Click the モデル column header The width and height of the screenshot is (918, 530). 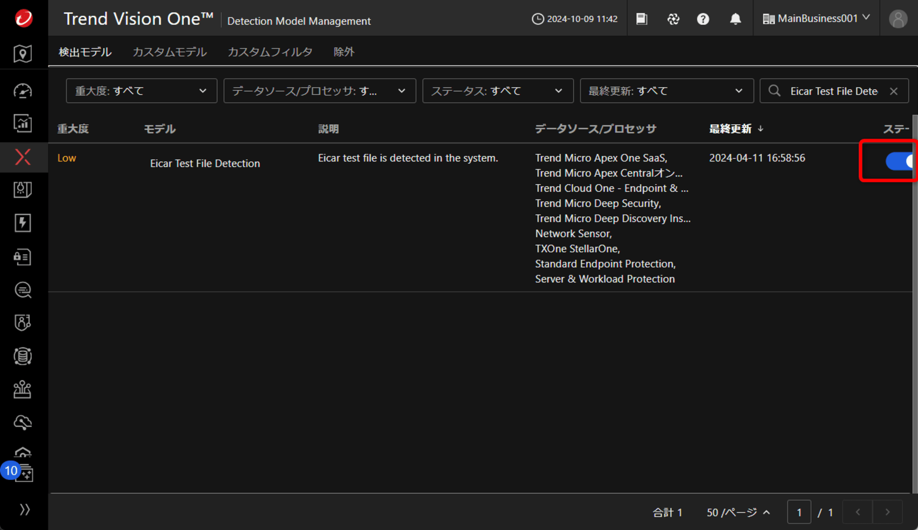tap(160, 129)
